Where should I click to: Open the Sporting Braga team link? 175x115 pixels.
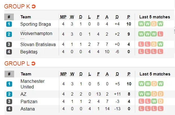[36, 24]
